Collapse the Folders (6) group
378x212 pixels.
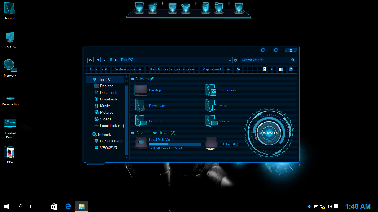point(133,79)
